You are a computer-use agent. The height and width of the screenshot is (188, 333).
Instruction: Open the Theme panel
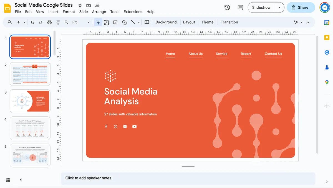pyautogui.click(x=208, y=22)
